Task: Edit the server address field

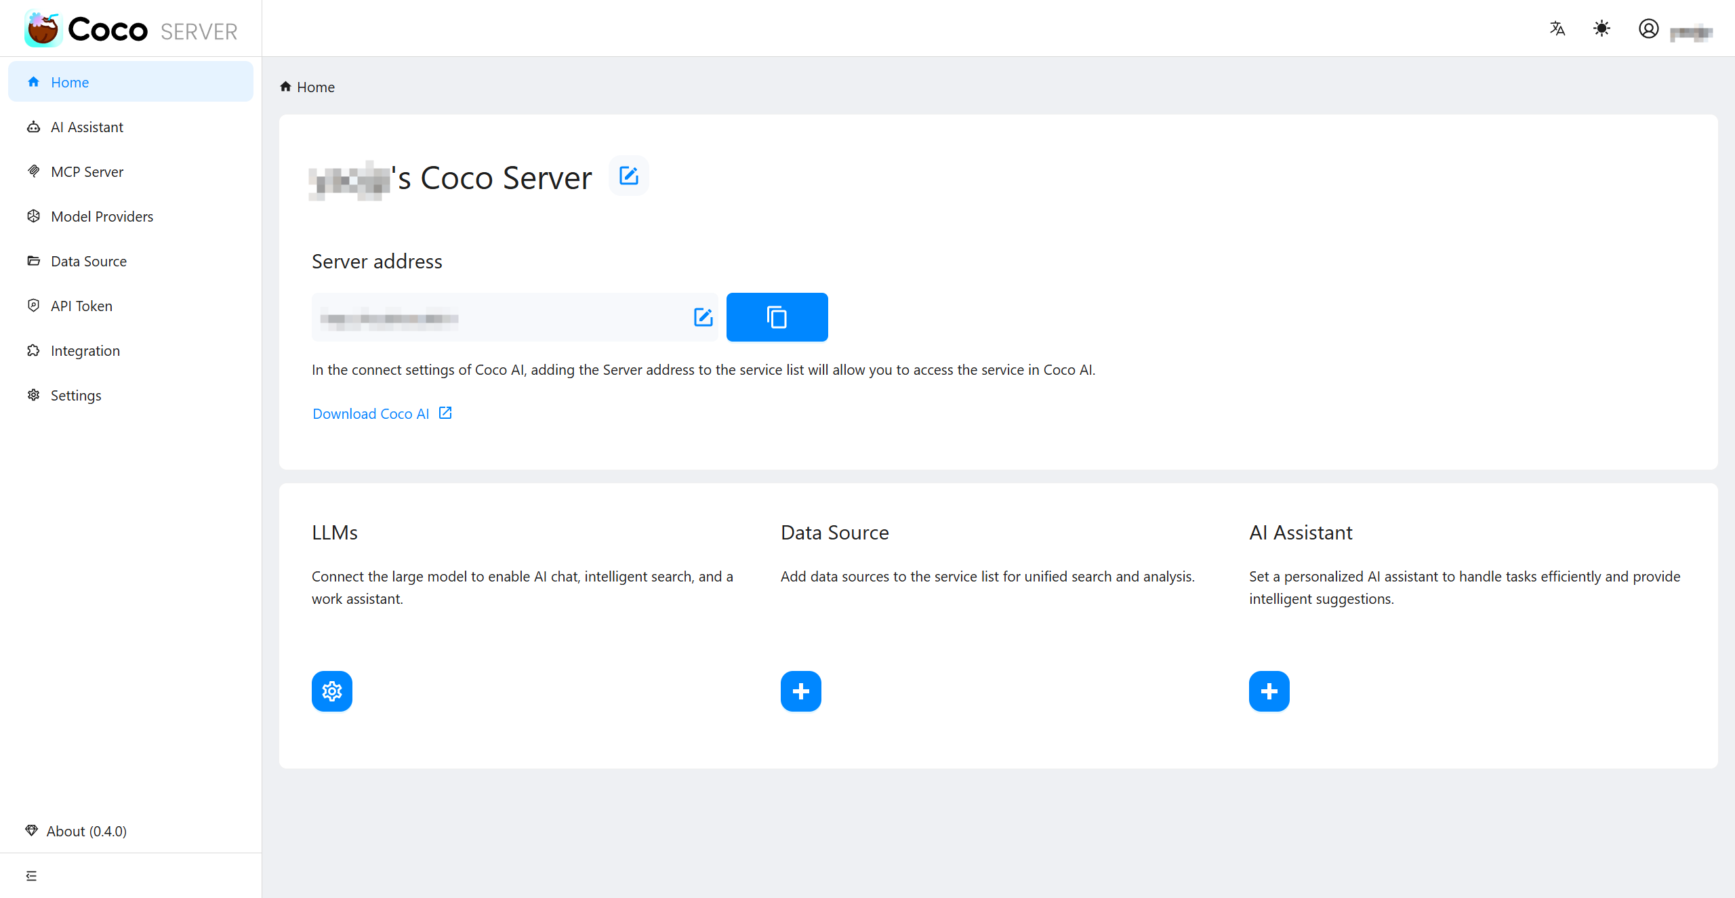Action: click(x=703, y=317)
